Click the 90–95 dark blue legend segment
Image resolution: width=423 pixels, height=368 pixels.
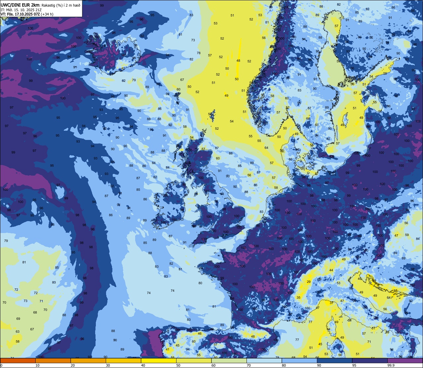334,360
